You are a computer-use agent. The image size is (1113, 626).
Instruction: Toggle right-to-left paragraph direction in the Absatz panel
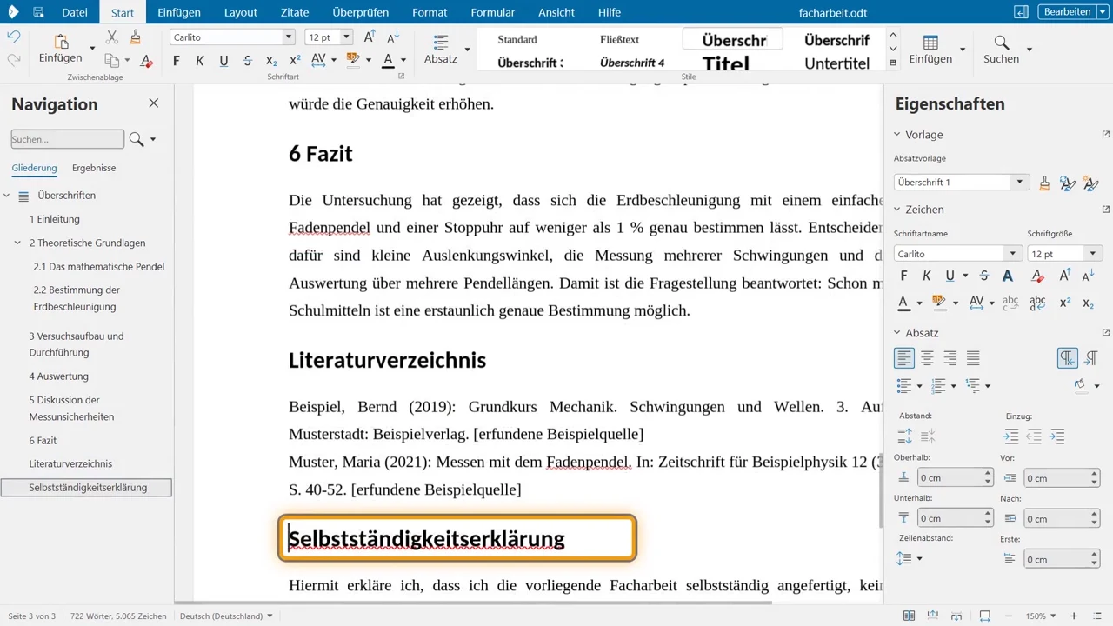click(1090, 357)
